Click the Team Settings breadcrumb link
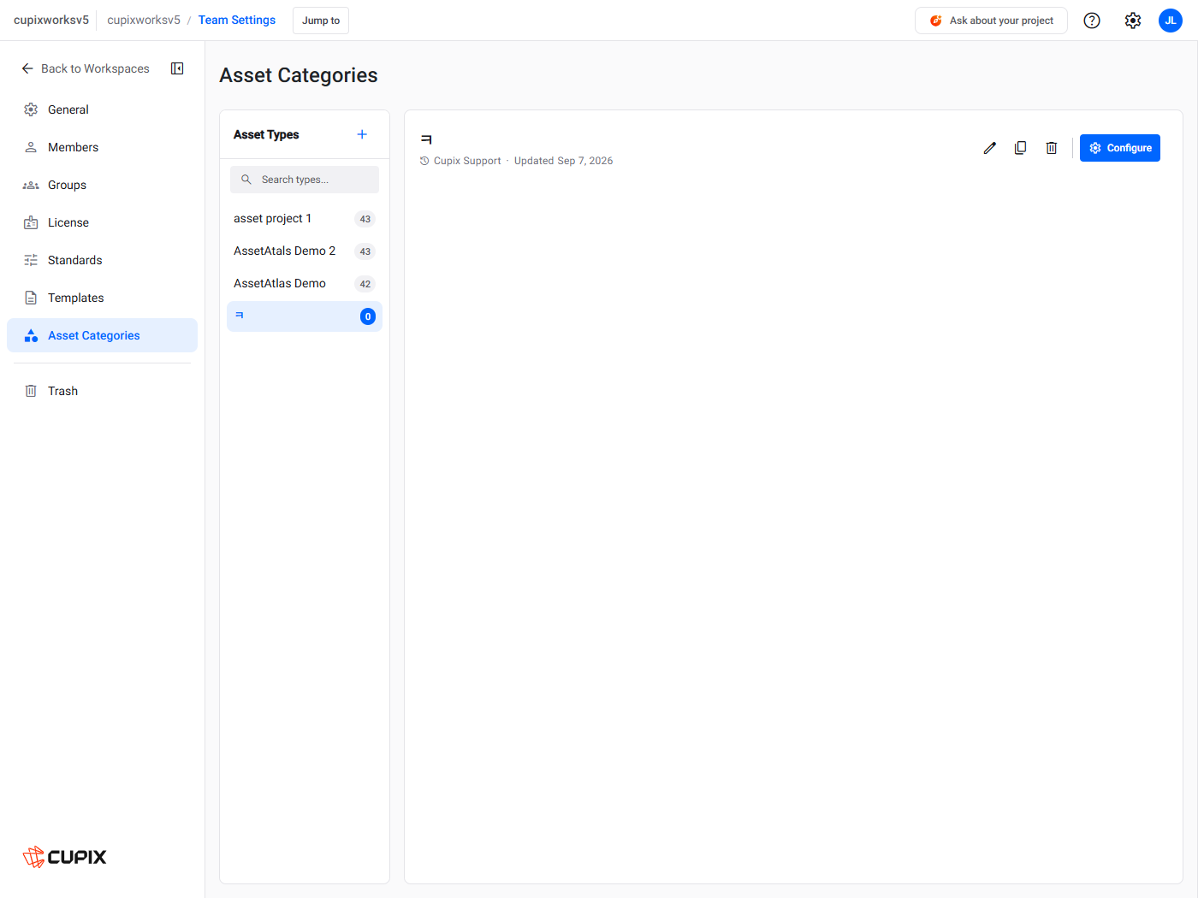The image size is (1198, 898). coord(237,20)
